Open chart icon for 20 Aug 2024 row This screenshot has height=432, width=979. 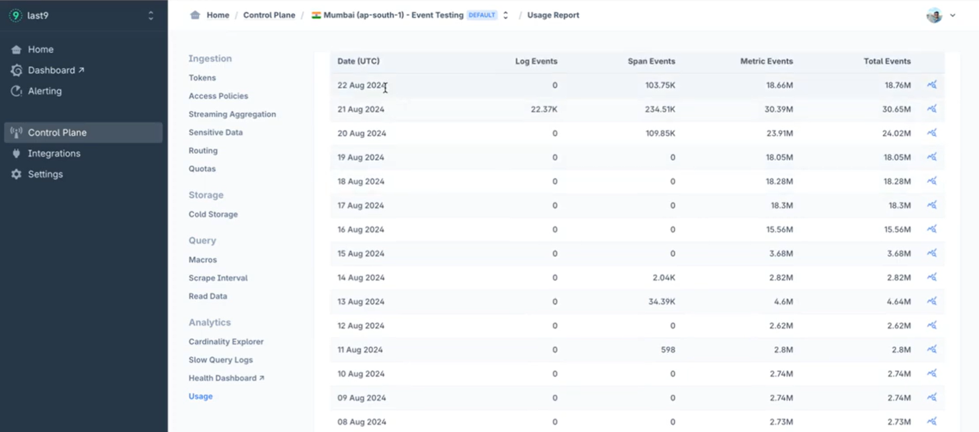coord(931,133)
